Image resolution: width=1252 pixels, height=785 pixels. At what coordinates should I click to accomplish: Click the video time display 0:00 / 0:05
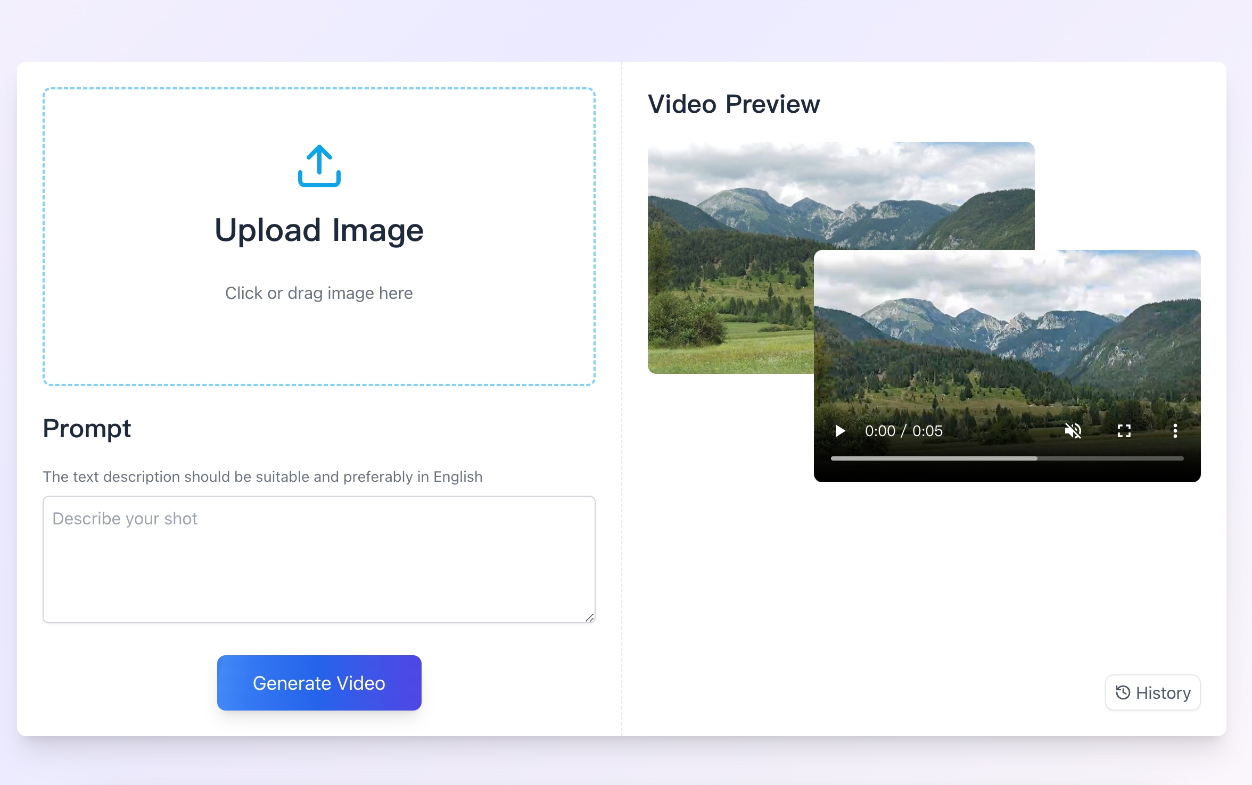click(x=903, y=431)
